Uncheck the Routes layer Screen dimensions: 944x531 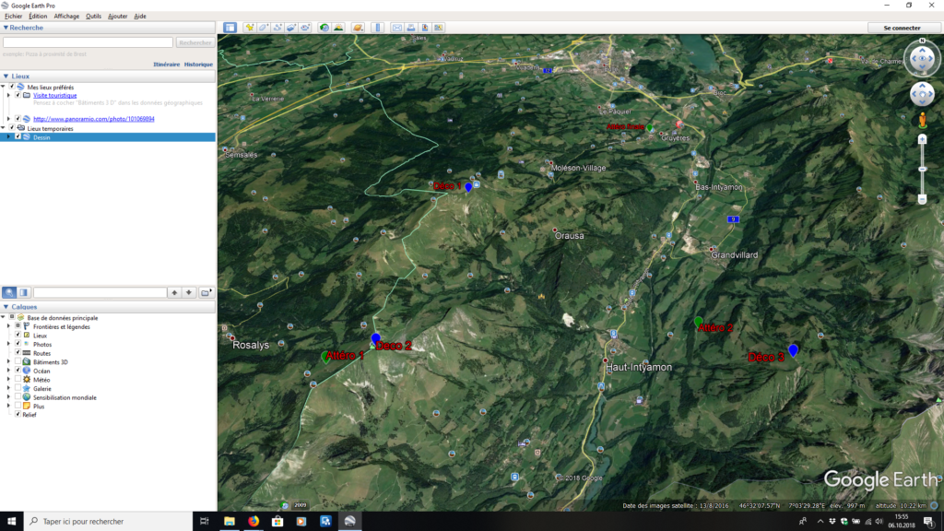tap(18, 353)
